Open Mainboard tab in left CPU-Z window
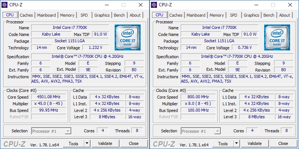 [x=46, y=15]
